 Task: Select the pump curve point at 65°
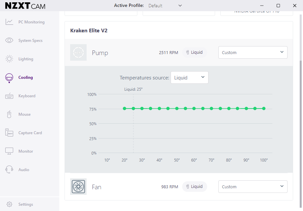[203, 108]
